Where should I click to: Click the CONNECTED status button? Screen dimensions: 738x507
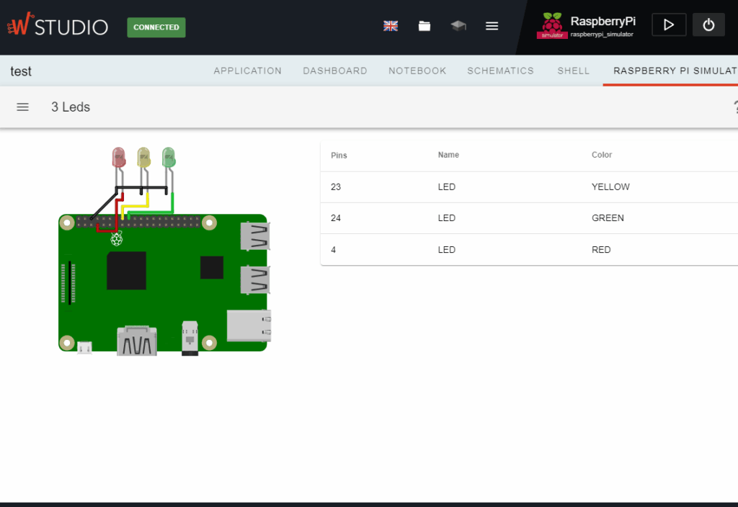click(156, 27)
